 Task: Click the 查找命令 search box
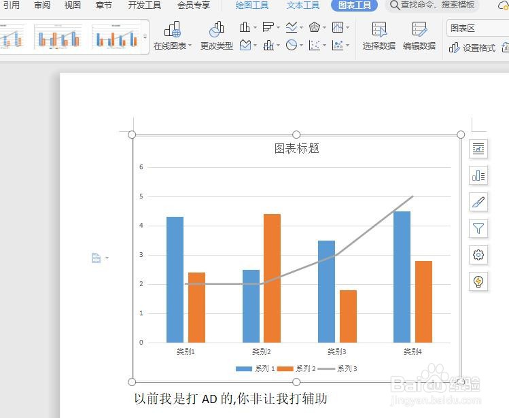432,5
